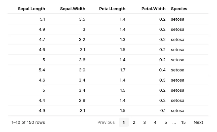Sort by the Sepal.Width column header
The height and width of the screenshot is (132, 217).
pyautogui.click(x=72, y=9)
